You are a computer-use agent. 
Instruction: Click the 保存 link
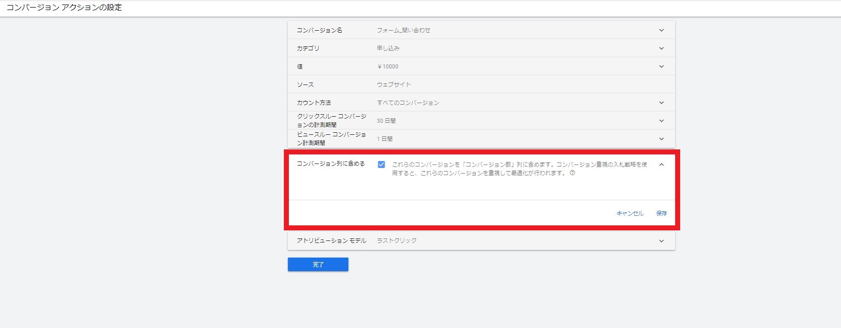662,213
